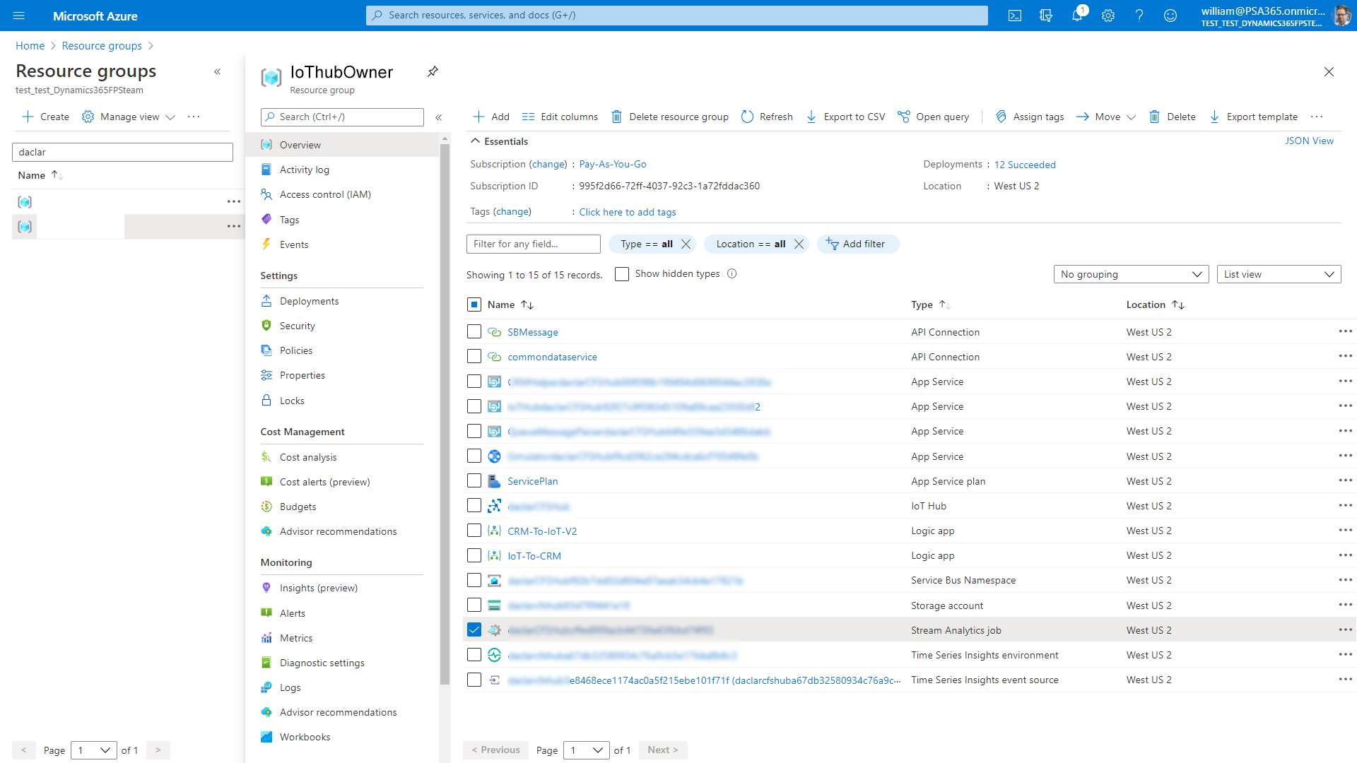Click the Time Series Insights environment icon

pos(494,655)
